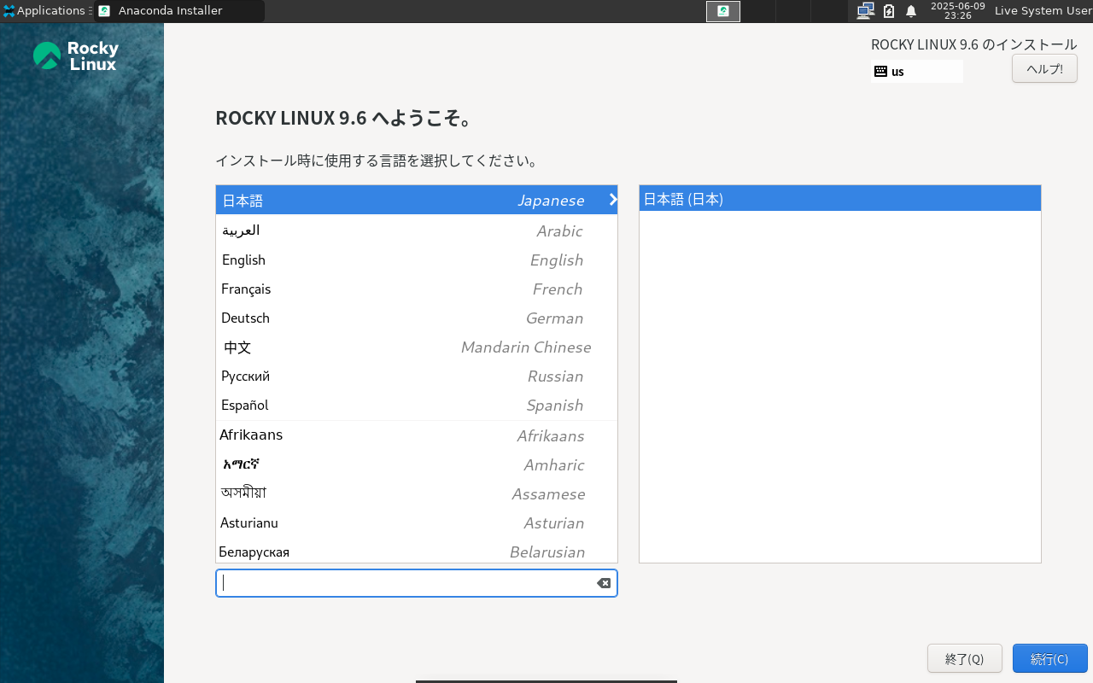Continue installation with 続行(C) button
The image size is (1093, 683).
(1049, 658)
